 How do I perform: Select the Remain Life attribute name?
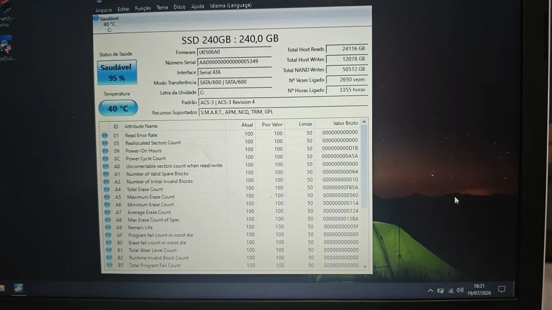tap(140, 228)
